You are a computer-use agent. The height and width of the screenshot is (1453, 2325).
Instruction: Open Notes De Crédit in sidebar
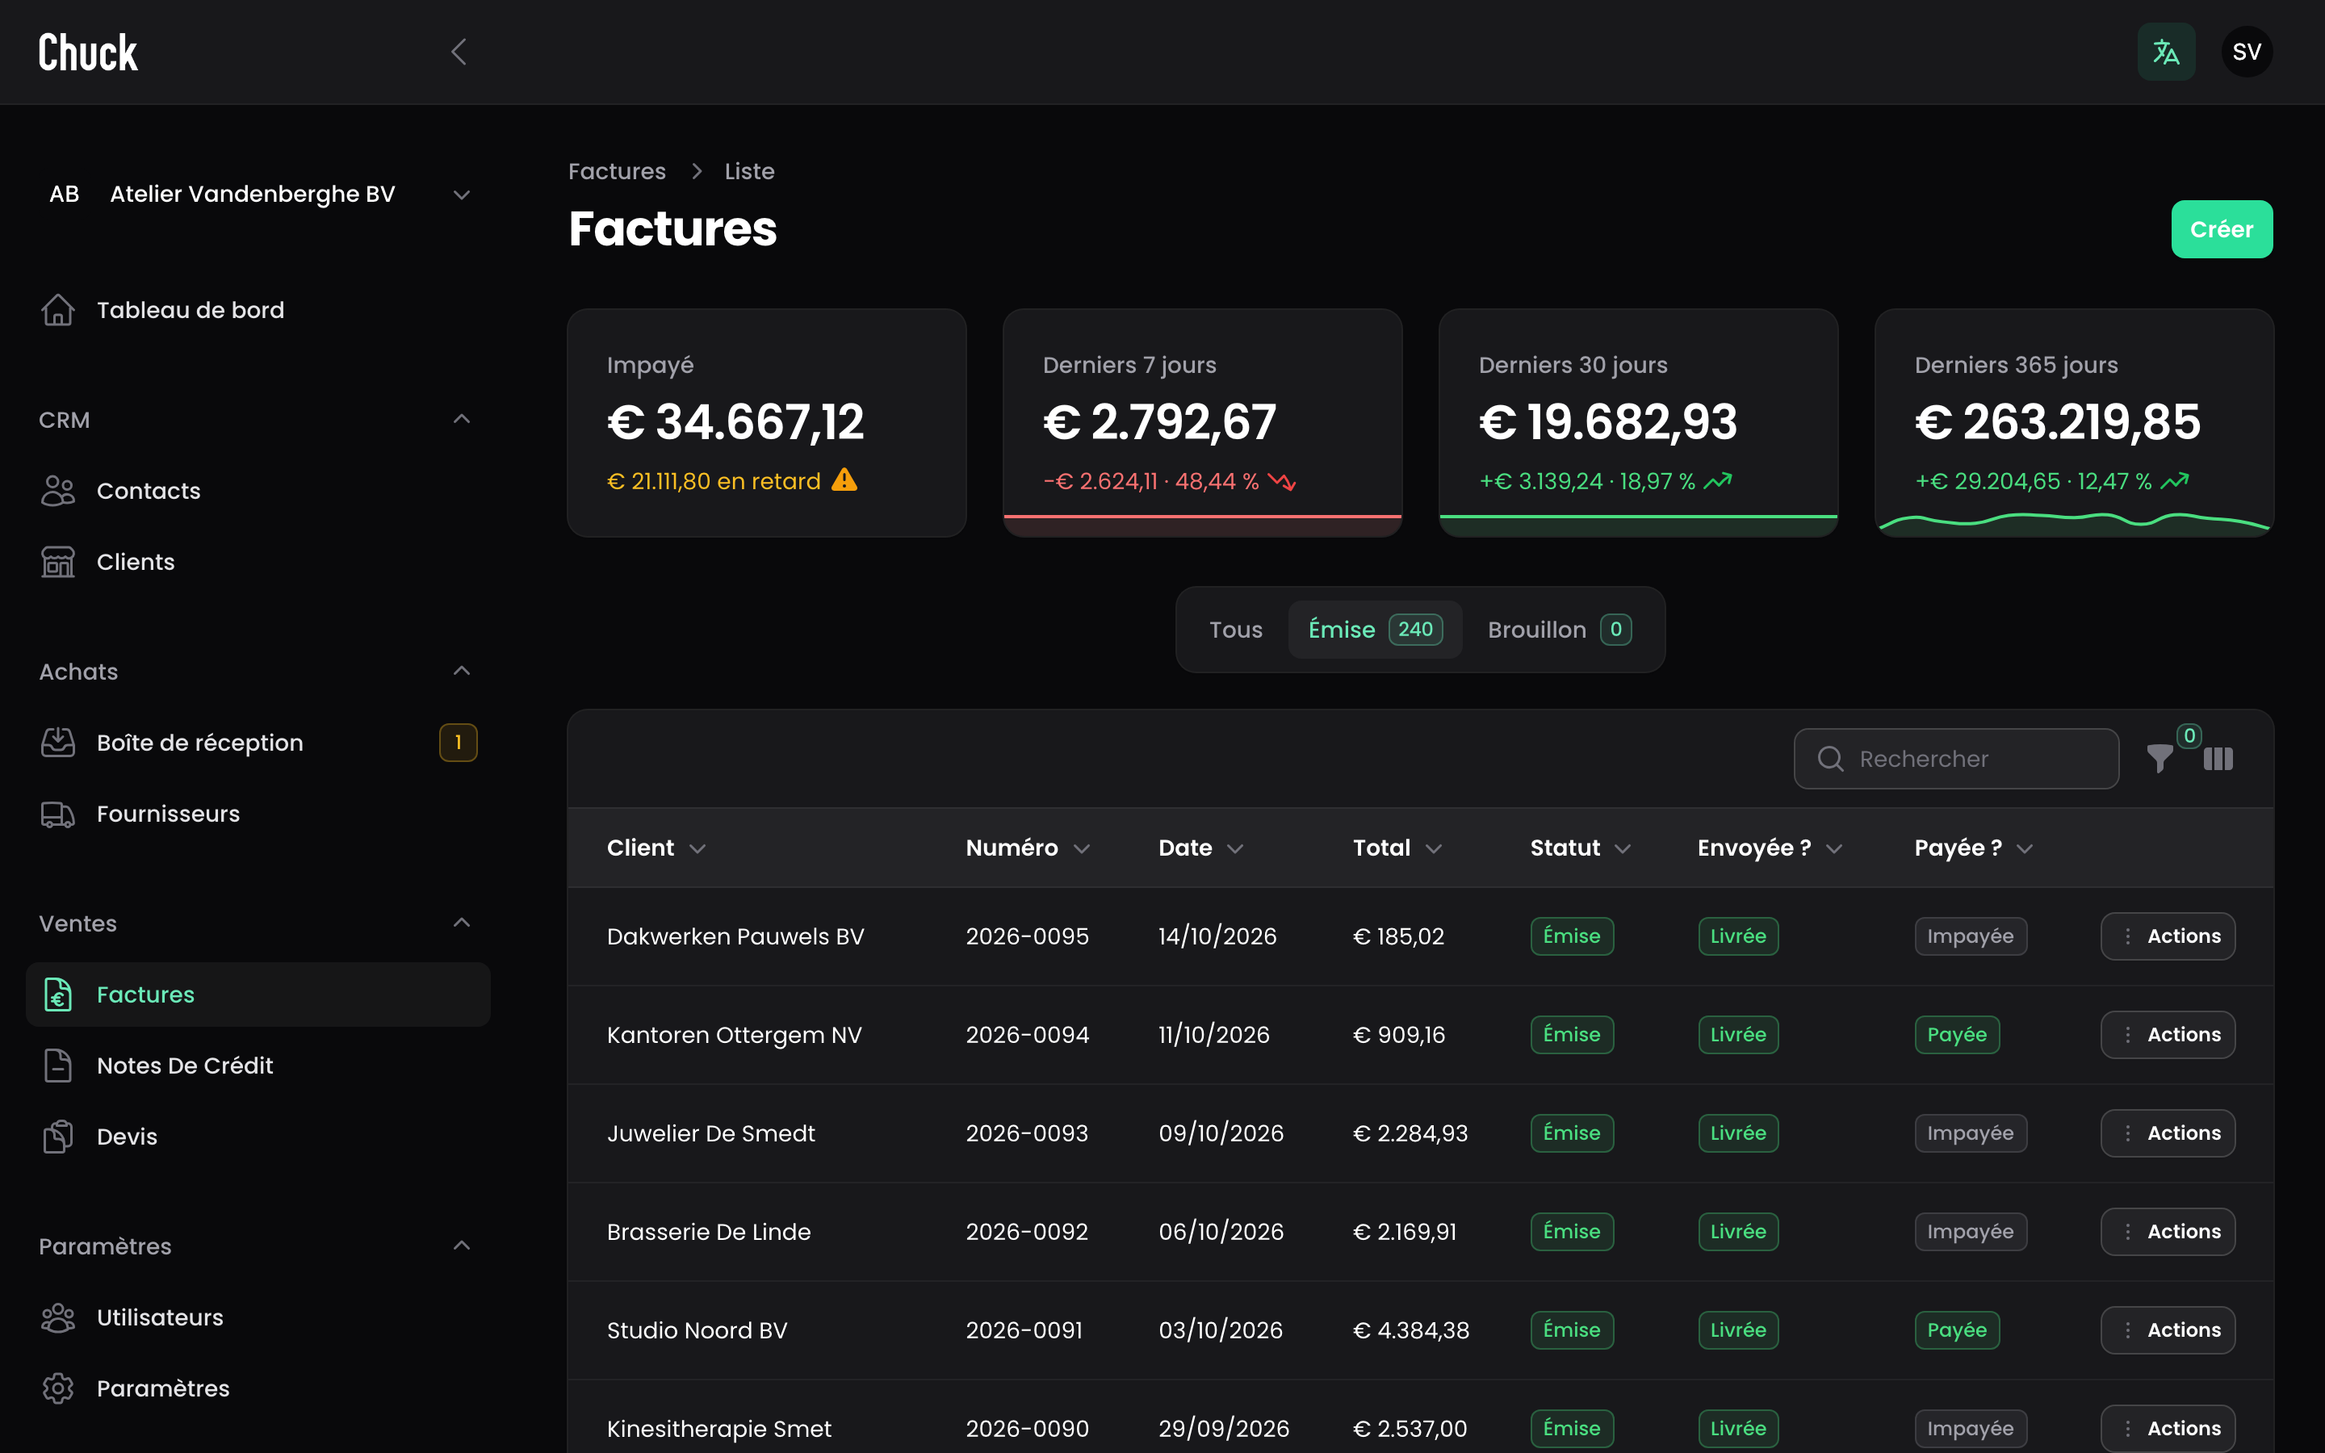coord(258,1066)
